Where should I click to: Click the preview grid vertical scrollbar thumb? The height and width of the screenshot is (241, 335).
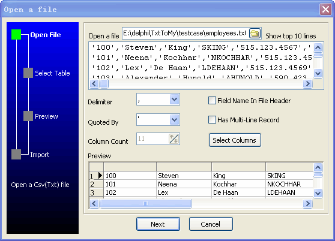click(x=318, y=175)
